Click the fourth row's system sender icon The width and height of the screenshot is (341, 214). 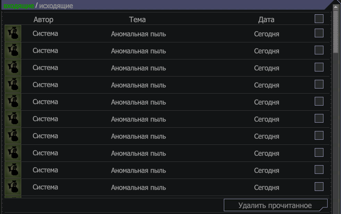coord(13,84)
